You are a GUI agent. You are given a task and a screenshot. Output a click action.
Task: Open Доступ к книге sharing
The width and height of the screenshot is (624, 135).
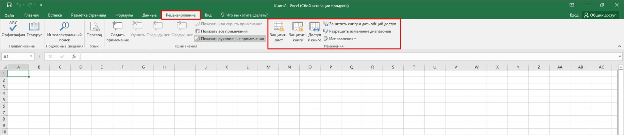click(315, 32)
